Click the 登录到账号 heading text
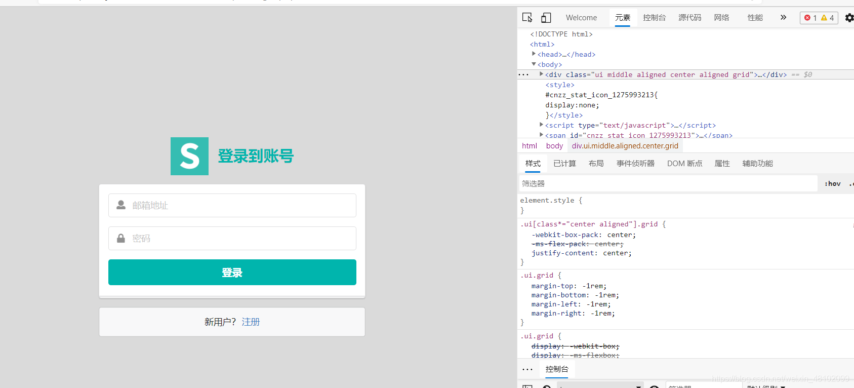The height and width of the screenshot is (388, 854). (256, 156)
